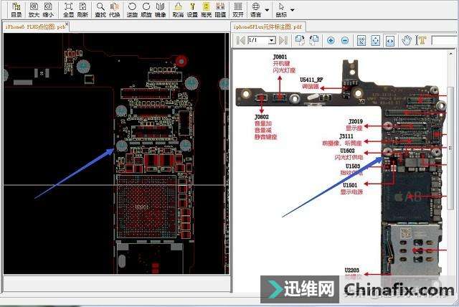This screenshot has width=459, height=307.
Task: Open 设置 settings key icon
Action: 192,10
